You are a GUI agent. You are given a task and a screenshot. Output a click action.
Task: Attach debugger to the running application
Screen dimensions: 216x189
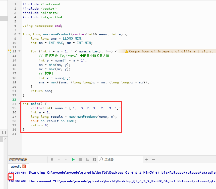click(87, 160)
